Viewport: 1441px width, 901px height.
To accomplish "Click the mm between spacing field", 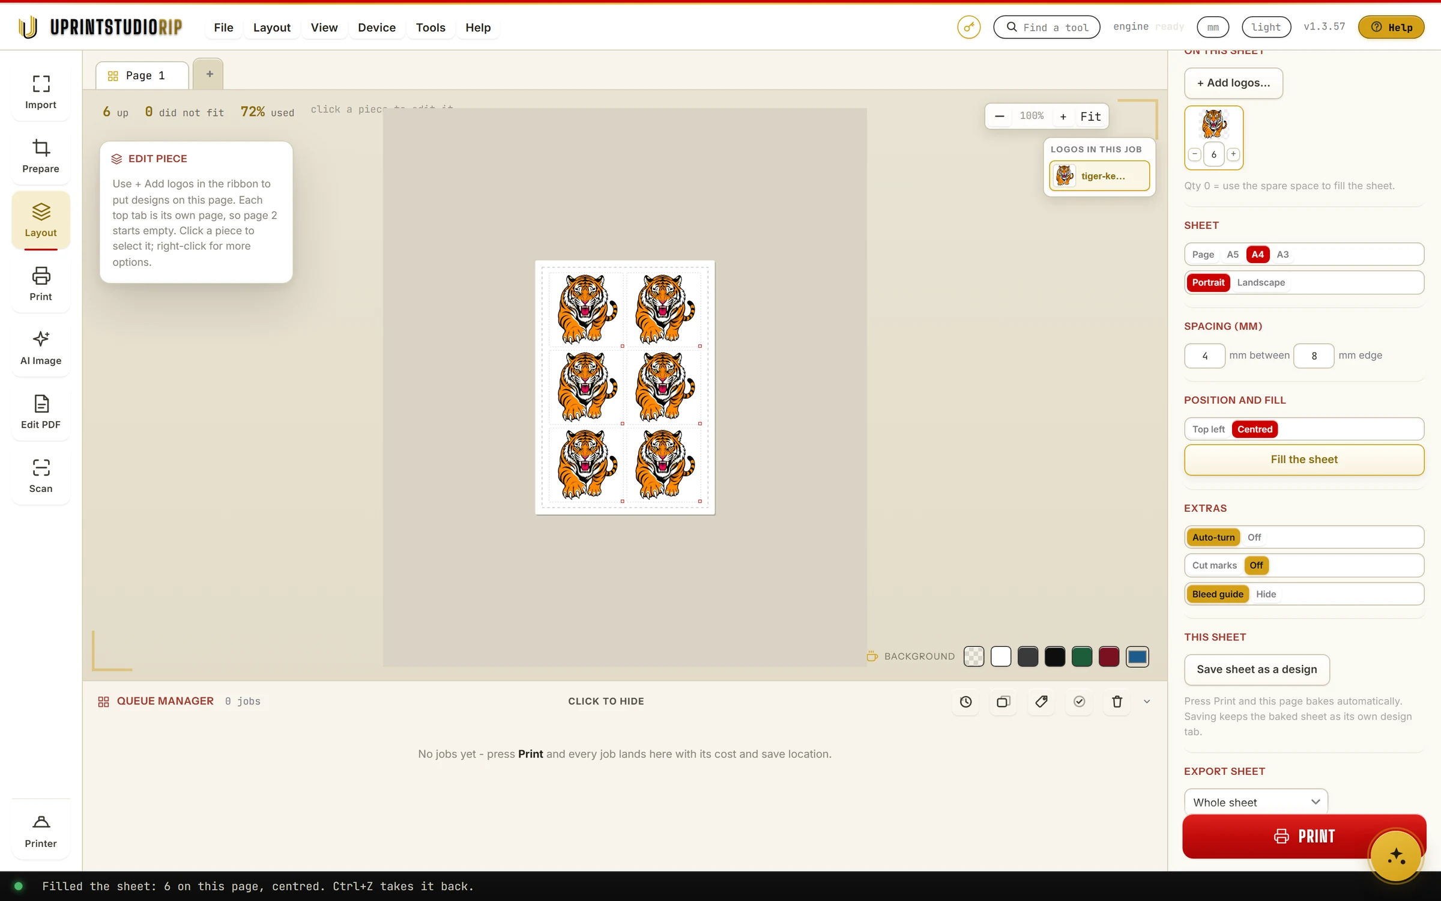I will pos(1204,356).
